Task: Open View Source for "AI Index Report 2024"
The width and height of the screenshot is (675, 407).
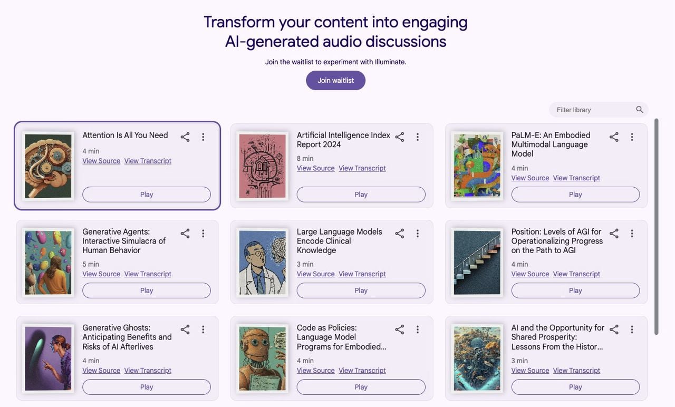Action: [x=315, y=168]
